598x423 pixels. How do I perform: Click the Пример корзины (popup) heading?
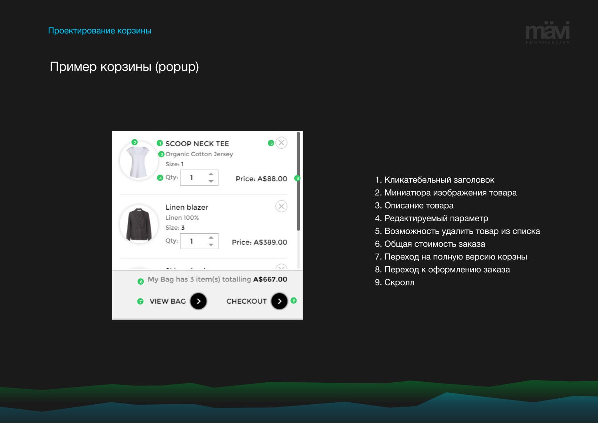point(124,67)
